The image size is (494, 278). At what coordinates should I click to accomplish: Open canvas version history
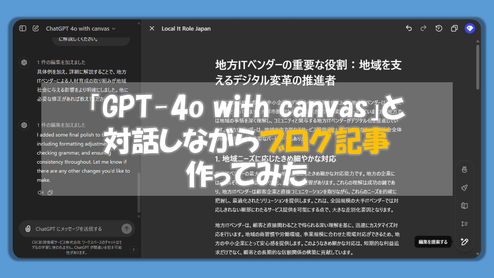(x=439, y=28)
